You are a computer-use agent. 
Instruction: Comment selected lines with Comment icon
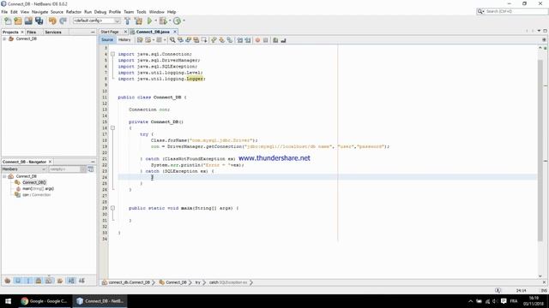275,40
